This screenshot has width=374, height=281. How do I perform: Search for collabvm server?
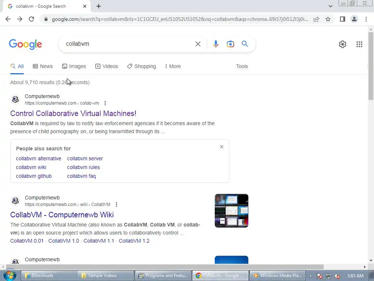click(x=85, y=159)
